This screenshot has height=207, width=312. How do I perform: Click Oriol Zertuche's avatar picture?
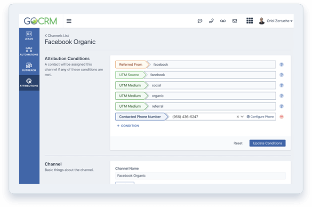tap(262, 21)
